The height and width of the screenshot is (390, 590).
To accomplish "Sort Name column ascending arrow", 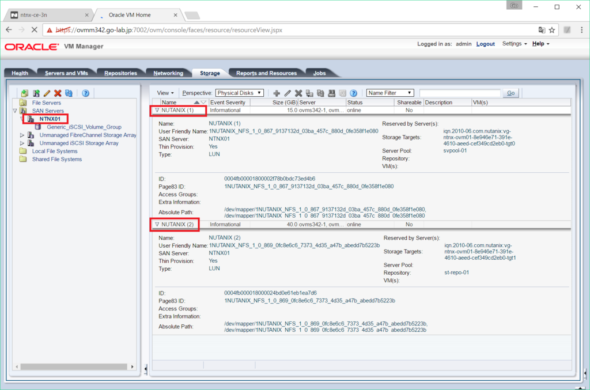I will [x=196, y=103].
